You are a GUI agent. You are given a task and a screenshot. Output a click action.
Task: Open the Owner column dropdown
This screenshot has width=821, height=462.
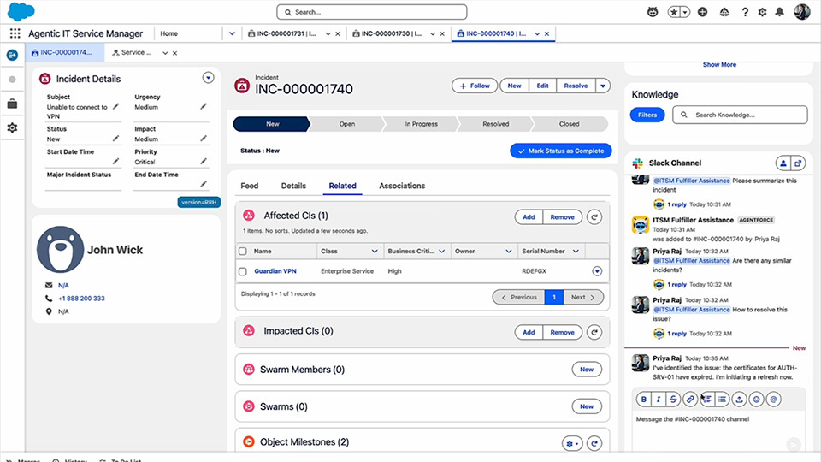pos(508,252)
